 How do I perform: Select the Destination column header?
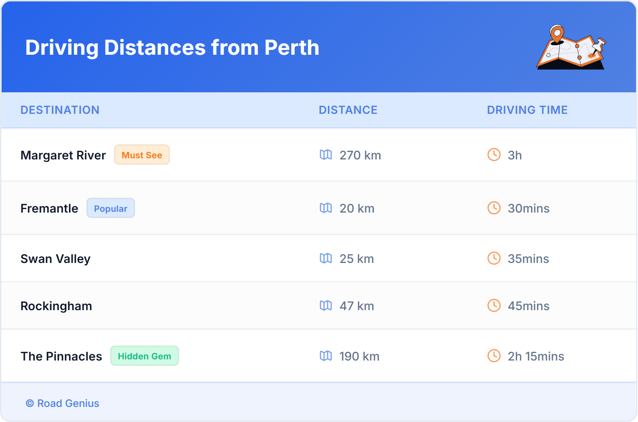click(x=60, y=110)
